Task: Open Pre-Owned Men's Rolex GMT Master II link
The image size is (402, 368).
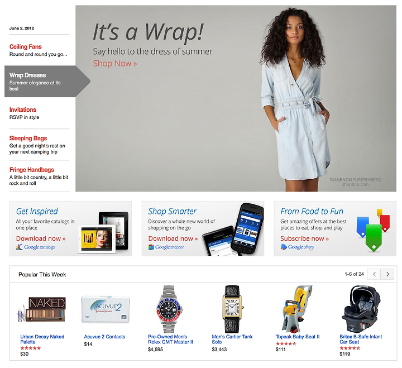Action: coord(170,340)
